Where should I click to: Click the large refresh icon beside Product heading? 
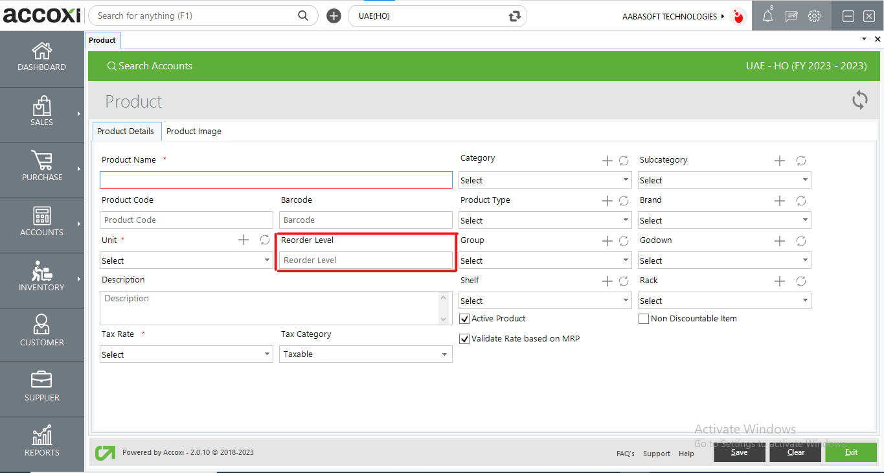(x=859, y=100)
